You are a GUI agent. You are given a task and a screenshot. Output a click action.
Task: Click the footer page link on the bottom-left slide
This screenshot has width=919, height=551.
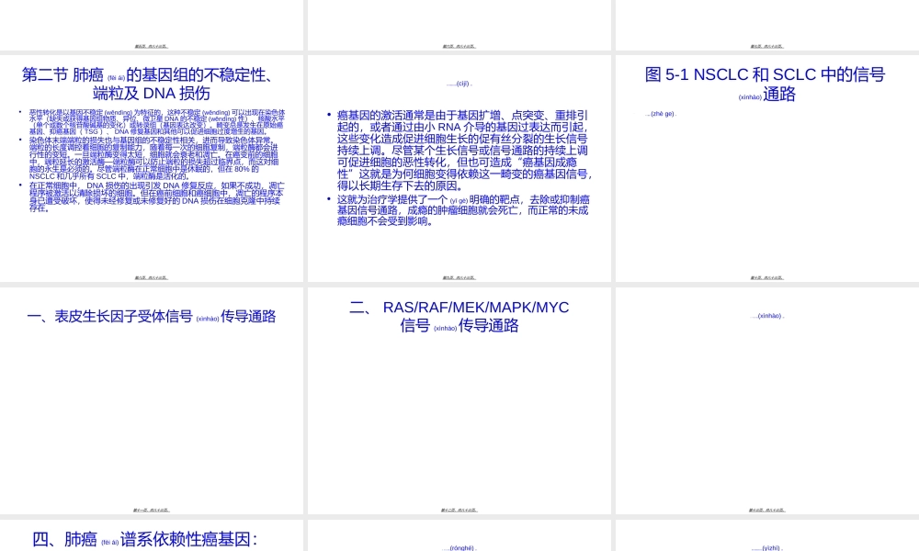(x=153, y=509)
